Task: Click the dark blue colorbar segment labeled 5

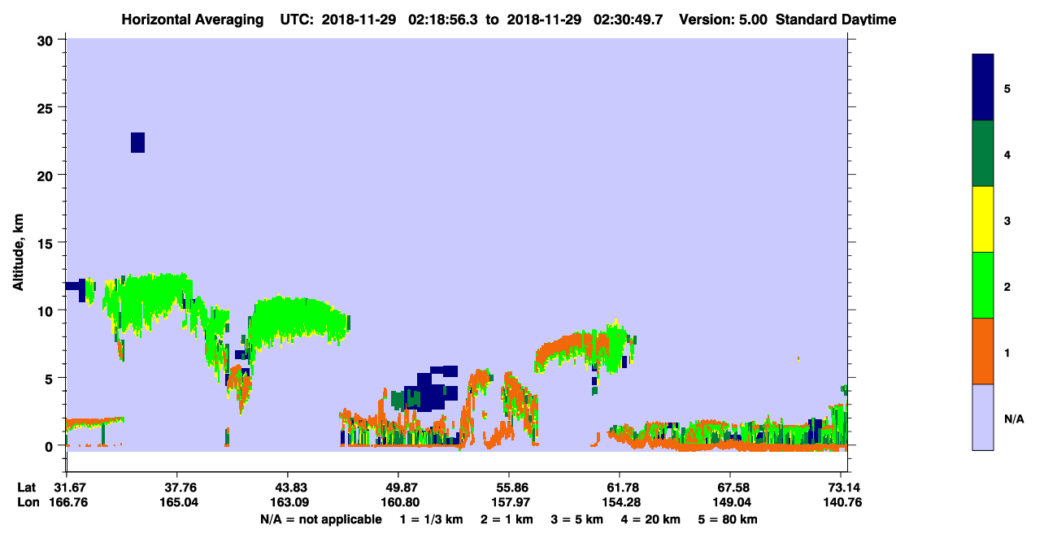Action: tap(983, 87)
